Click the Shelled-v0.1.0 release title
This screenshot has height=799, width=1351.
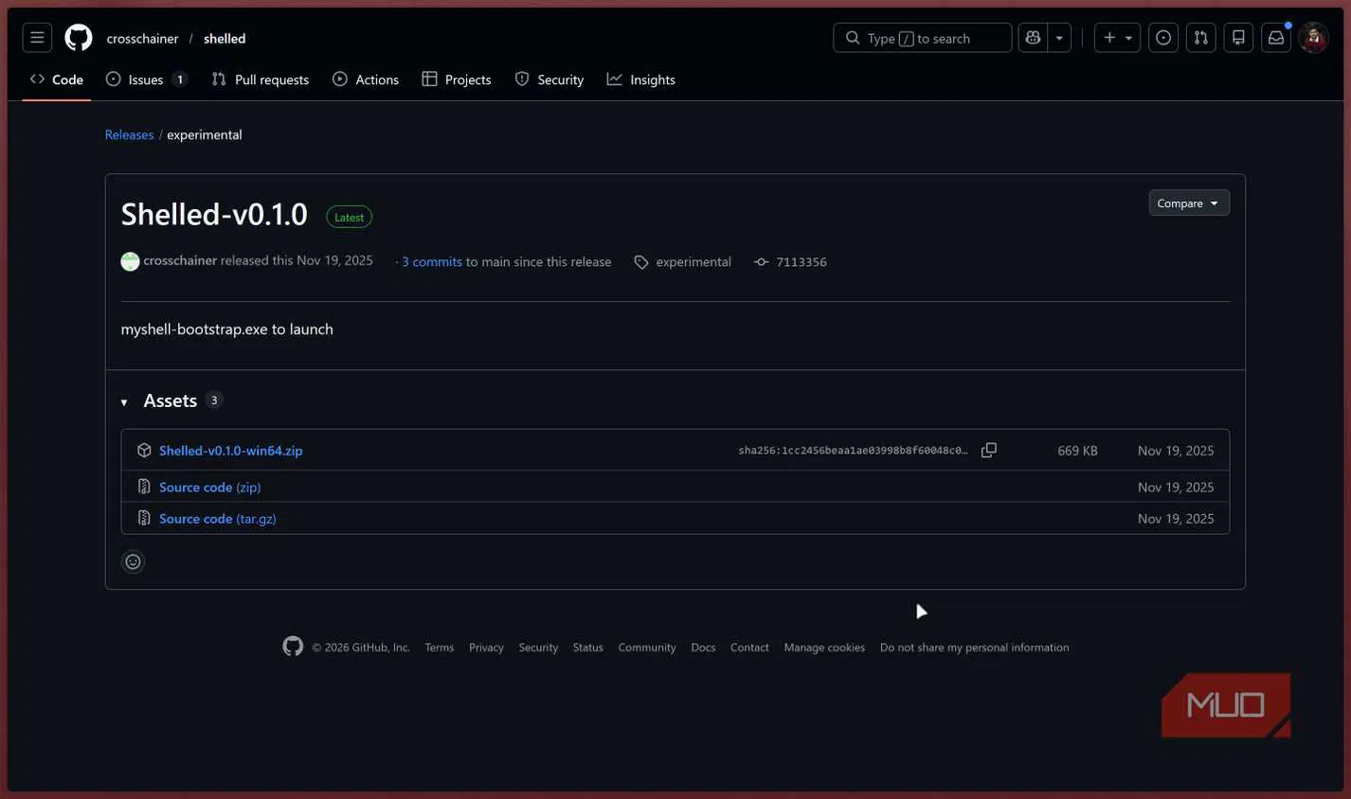(214, 215)
